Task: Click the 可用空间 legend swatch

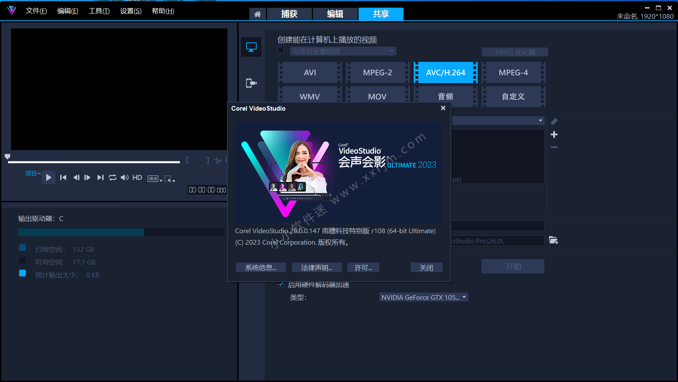Action: 22,260
